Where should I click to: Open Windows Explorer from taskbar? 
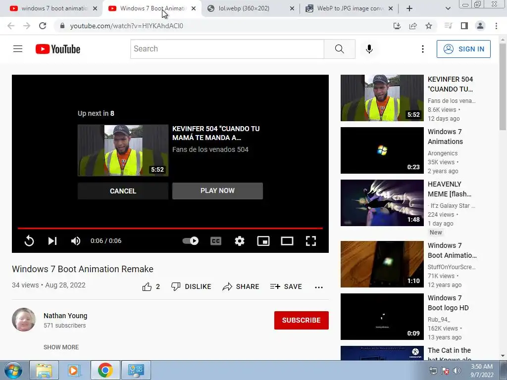[44, 370]
